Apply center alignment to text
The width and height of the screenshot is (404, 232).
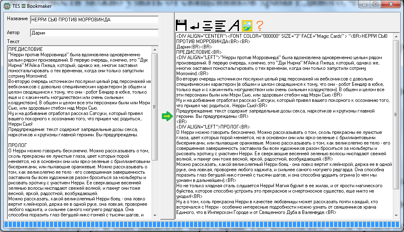click(x=208, y=26)
